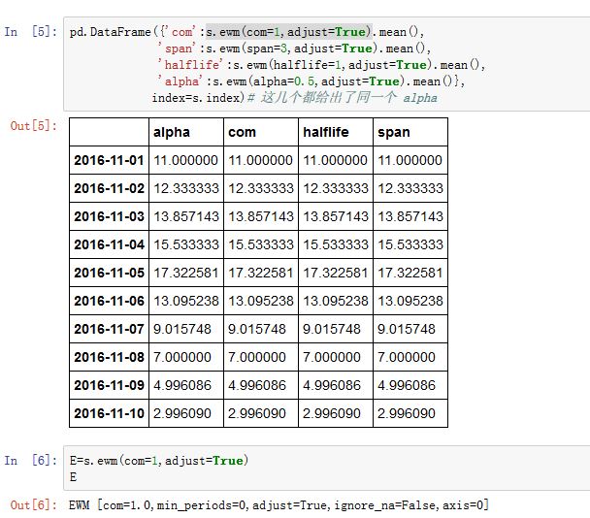Click the alpha column header

pos(172,132)
